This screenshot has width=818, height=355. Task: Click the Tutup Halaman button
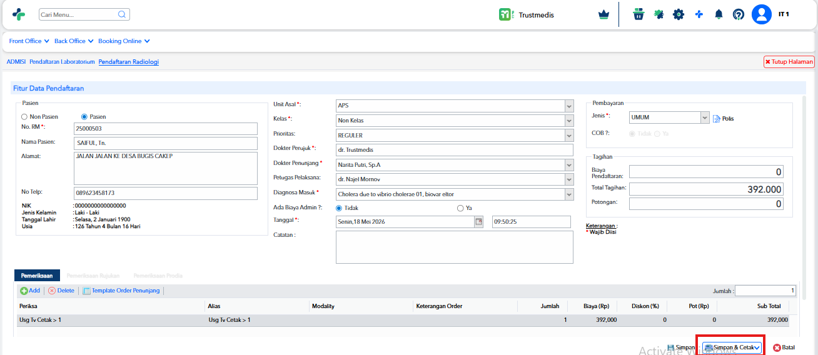pos(789,62)
